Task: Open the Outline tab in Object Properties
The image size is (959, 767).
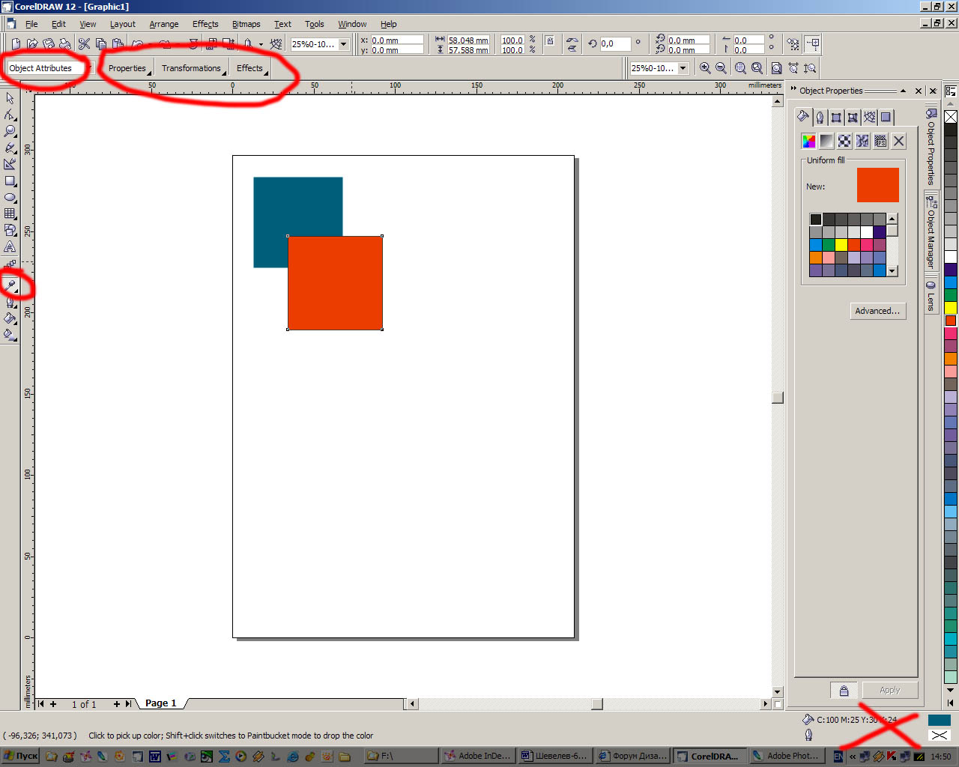Action: (820, 117)
